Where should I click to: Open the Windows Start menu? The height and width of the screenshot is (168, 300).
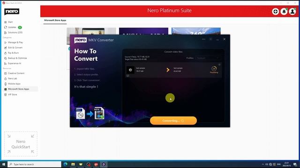click(3, 164)
